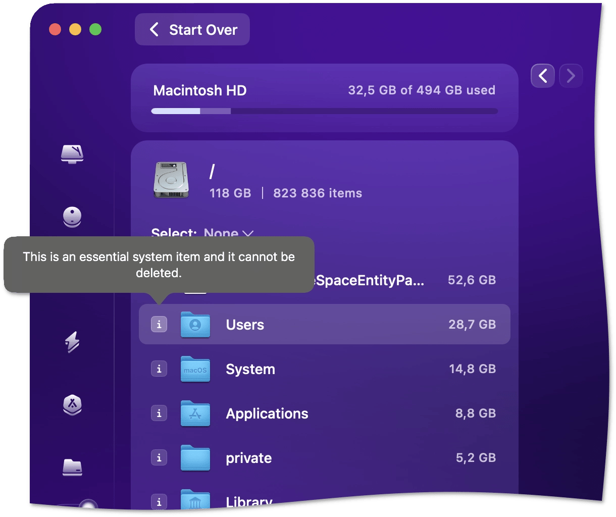The image size is (616, 517).
Task: Close the window with the red button
Action: coord(55,29)
